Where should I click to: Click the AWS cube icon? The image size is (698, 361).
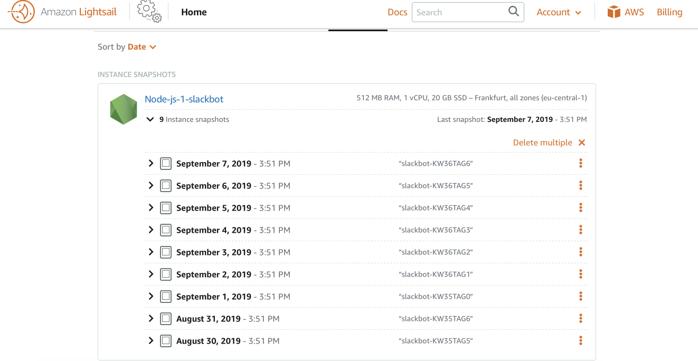click(x=614, y=12)
